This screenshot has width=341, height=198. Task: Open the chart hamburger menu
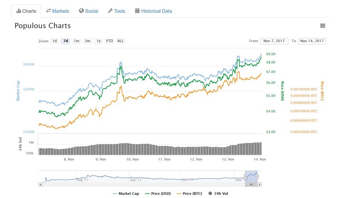(x=322, y=26)
